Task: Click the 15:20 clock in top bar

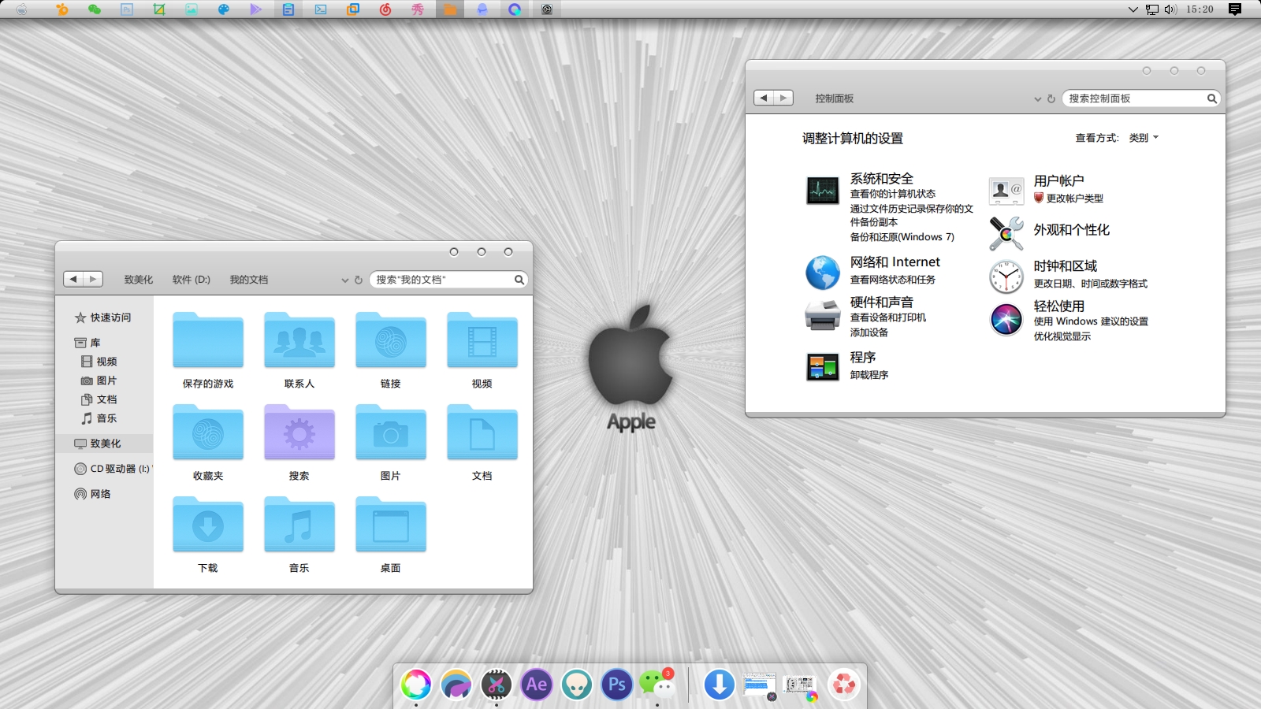Action: [1200, 9]
